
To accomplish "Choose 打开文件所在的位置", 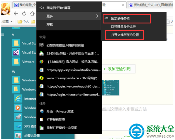I will 124,35.
